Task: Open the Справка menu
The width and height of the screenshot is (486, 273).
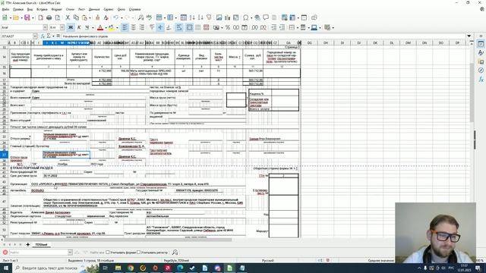Action: pos(134,9)
